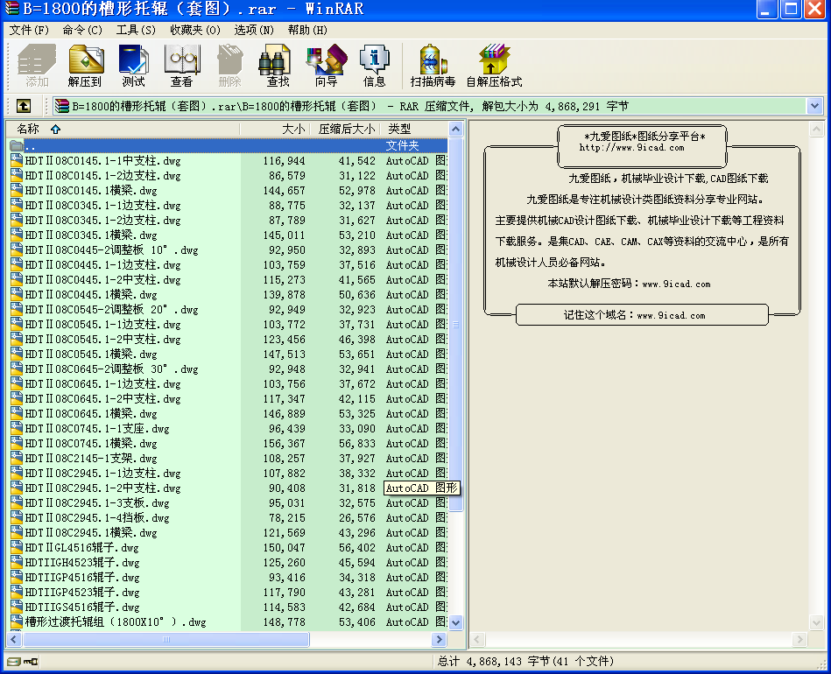
Task: Expand the archive path dropdown arrow
Action: click(814, 106)
